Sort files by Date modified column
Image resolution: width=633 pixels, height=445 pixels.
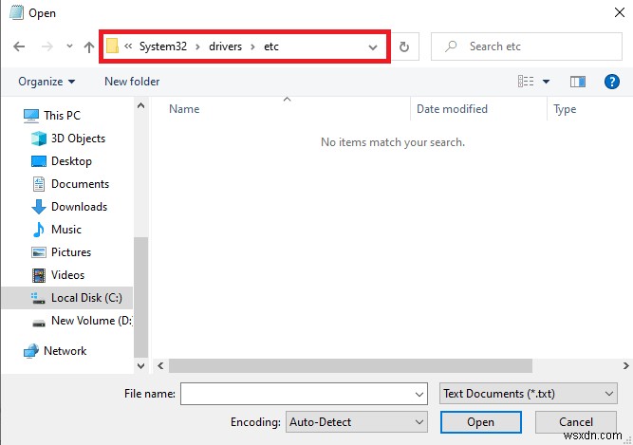pos(452,109)
